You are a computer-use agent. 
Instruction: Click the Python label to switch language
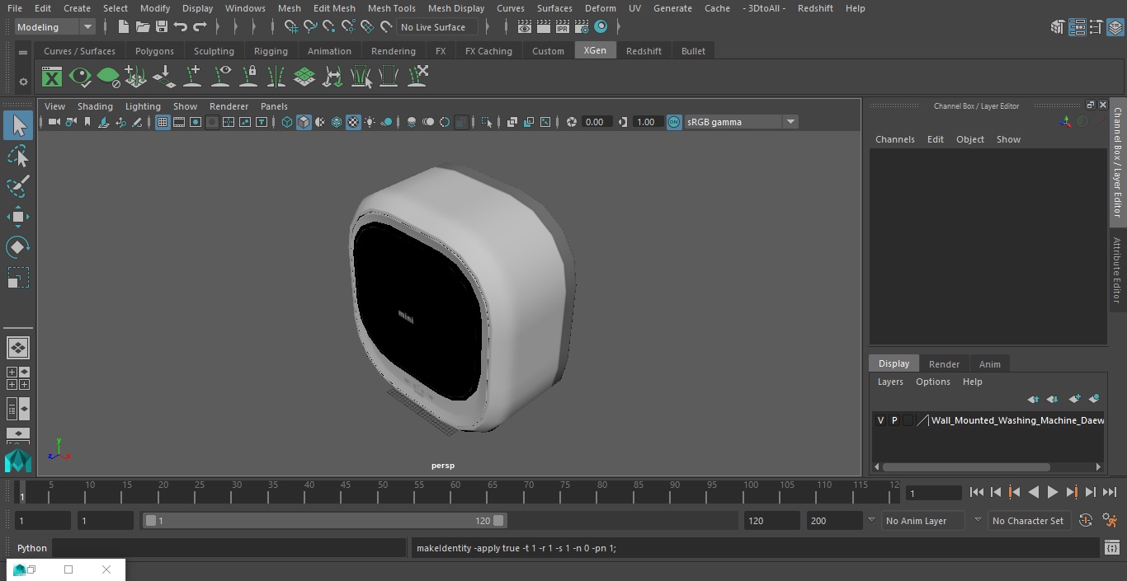click(x=32, y=548)
